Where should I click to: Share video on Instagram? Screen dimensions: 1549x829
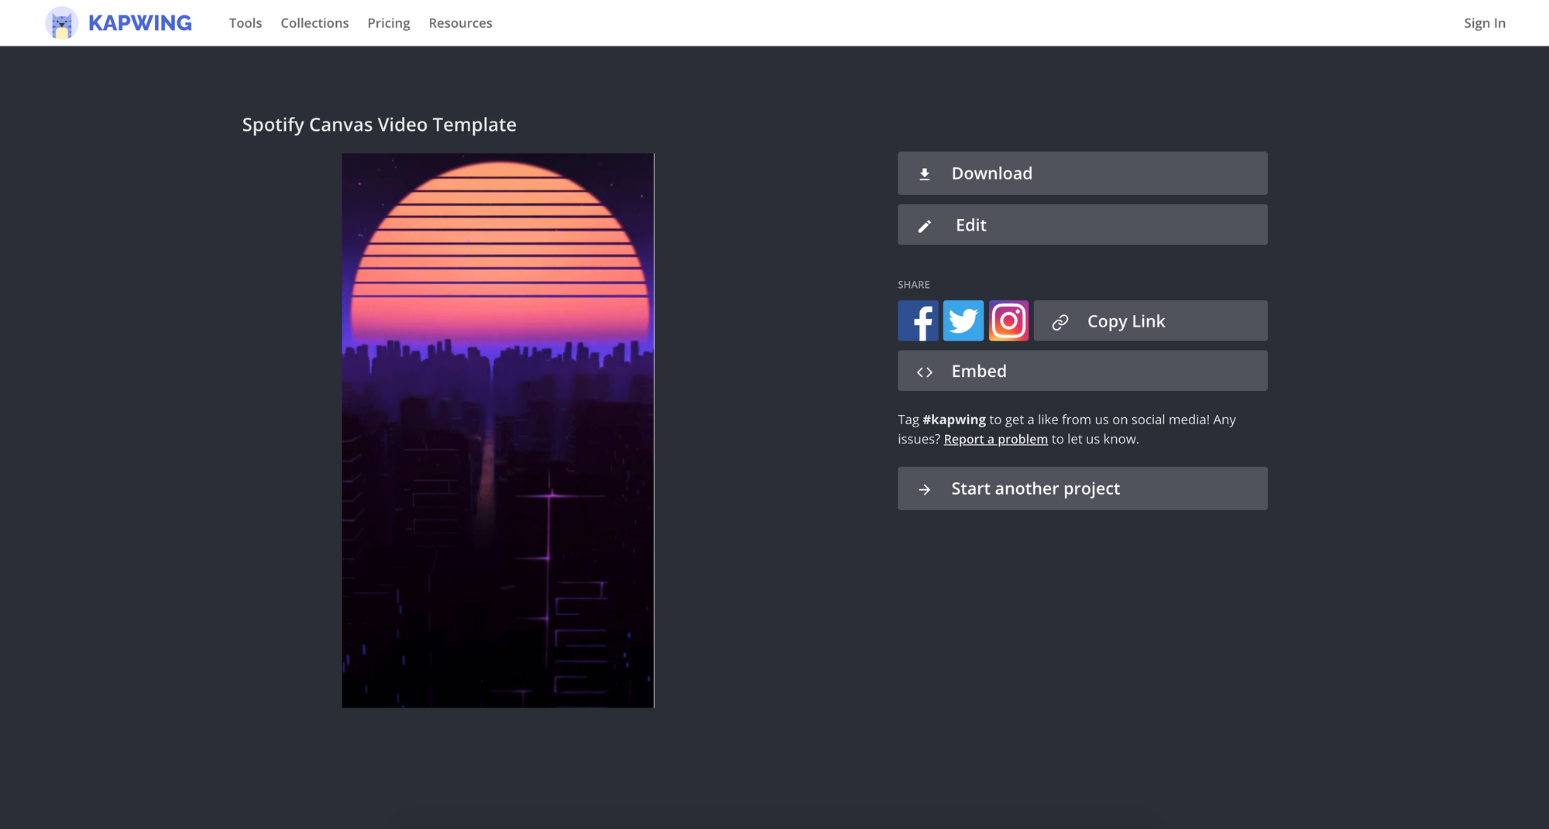(1008, 320)
